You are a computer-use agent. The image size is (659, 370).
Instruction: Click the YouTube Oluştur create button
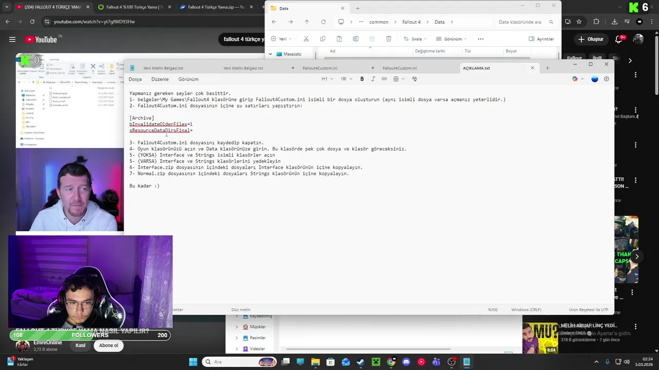(591, 40)
